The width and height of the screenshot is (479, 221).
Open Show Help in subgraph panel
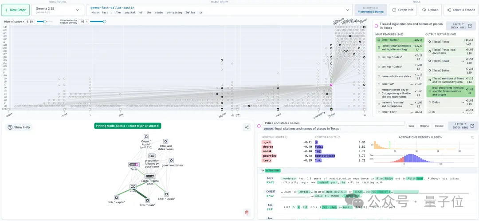tap(19, 127)
